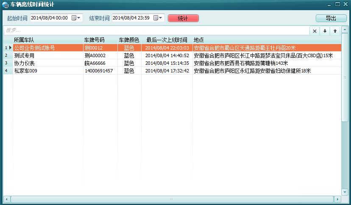The height and width of the screenshot is (205, 351).
Task: Click the app globe icon in title bar
Action: click(x=6, y=5)
